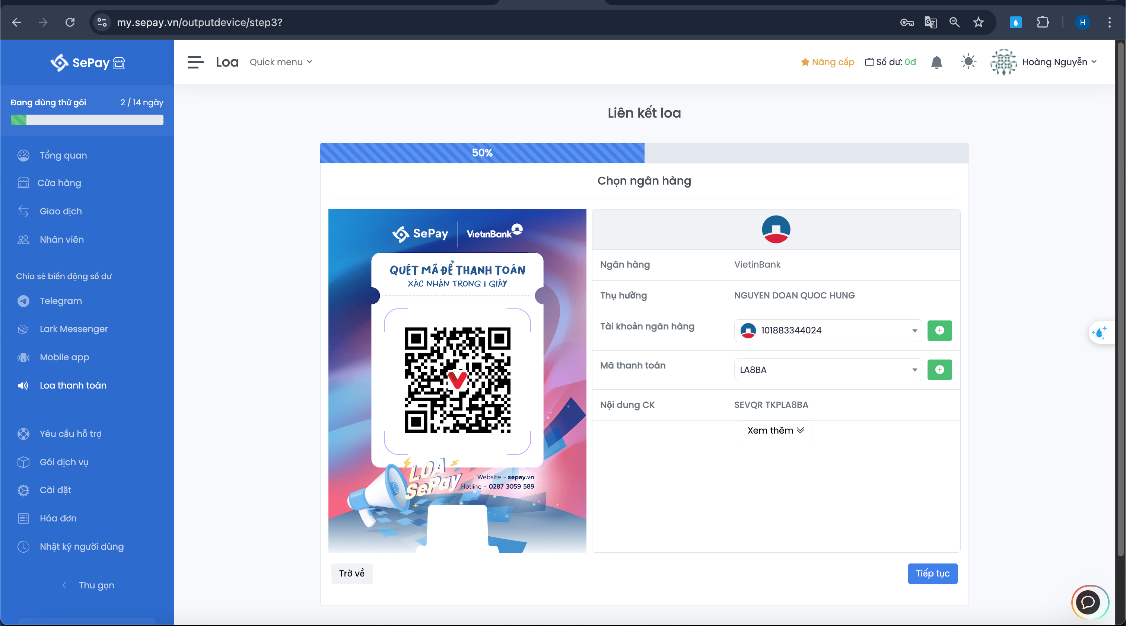Click Số dư balance display
Screen dimensions: 1126x626
tap(890, 62)
